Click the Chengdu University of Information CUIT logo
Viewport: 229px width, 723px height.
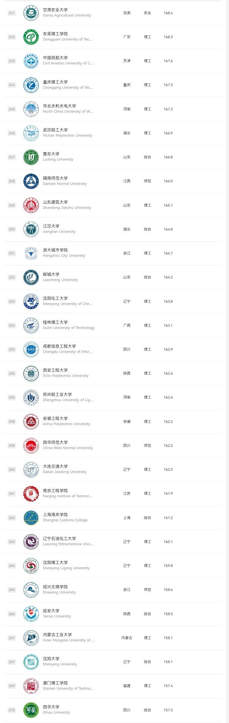pos(31,349)
